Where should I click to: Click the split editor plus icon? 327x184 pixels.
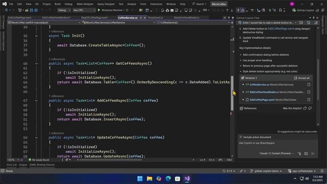[232, 22]
